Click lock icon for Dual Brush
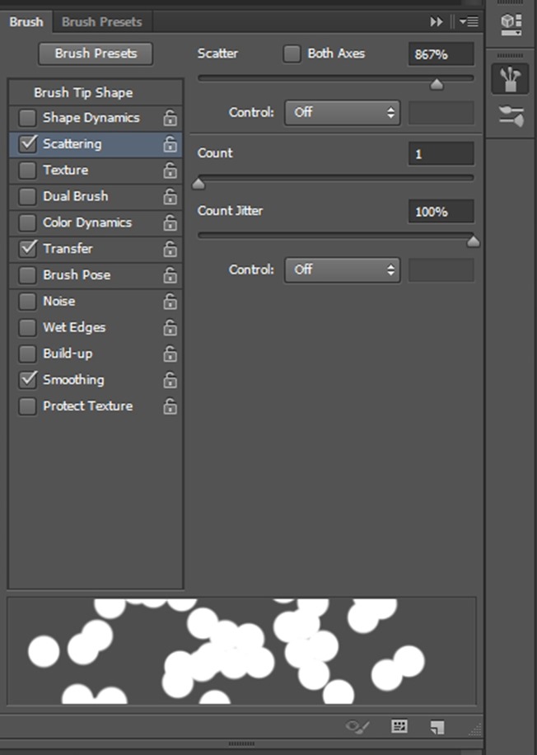 tap(170, 196)
